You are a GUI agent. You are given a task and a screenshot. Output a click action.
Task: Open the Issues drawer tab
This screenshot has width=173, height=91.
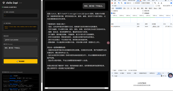click(135, 73)
